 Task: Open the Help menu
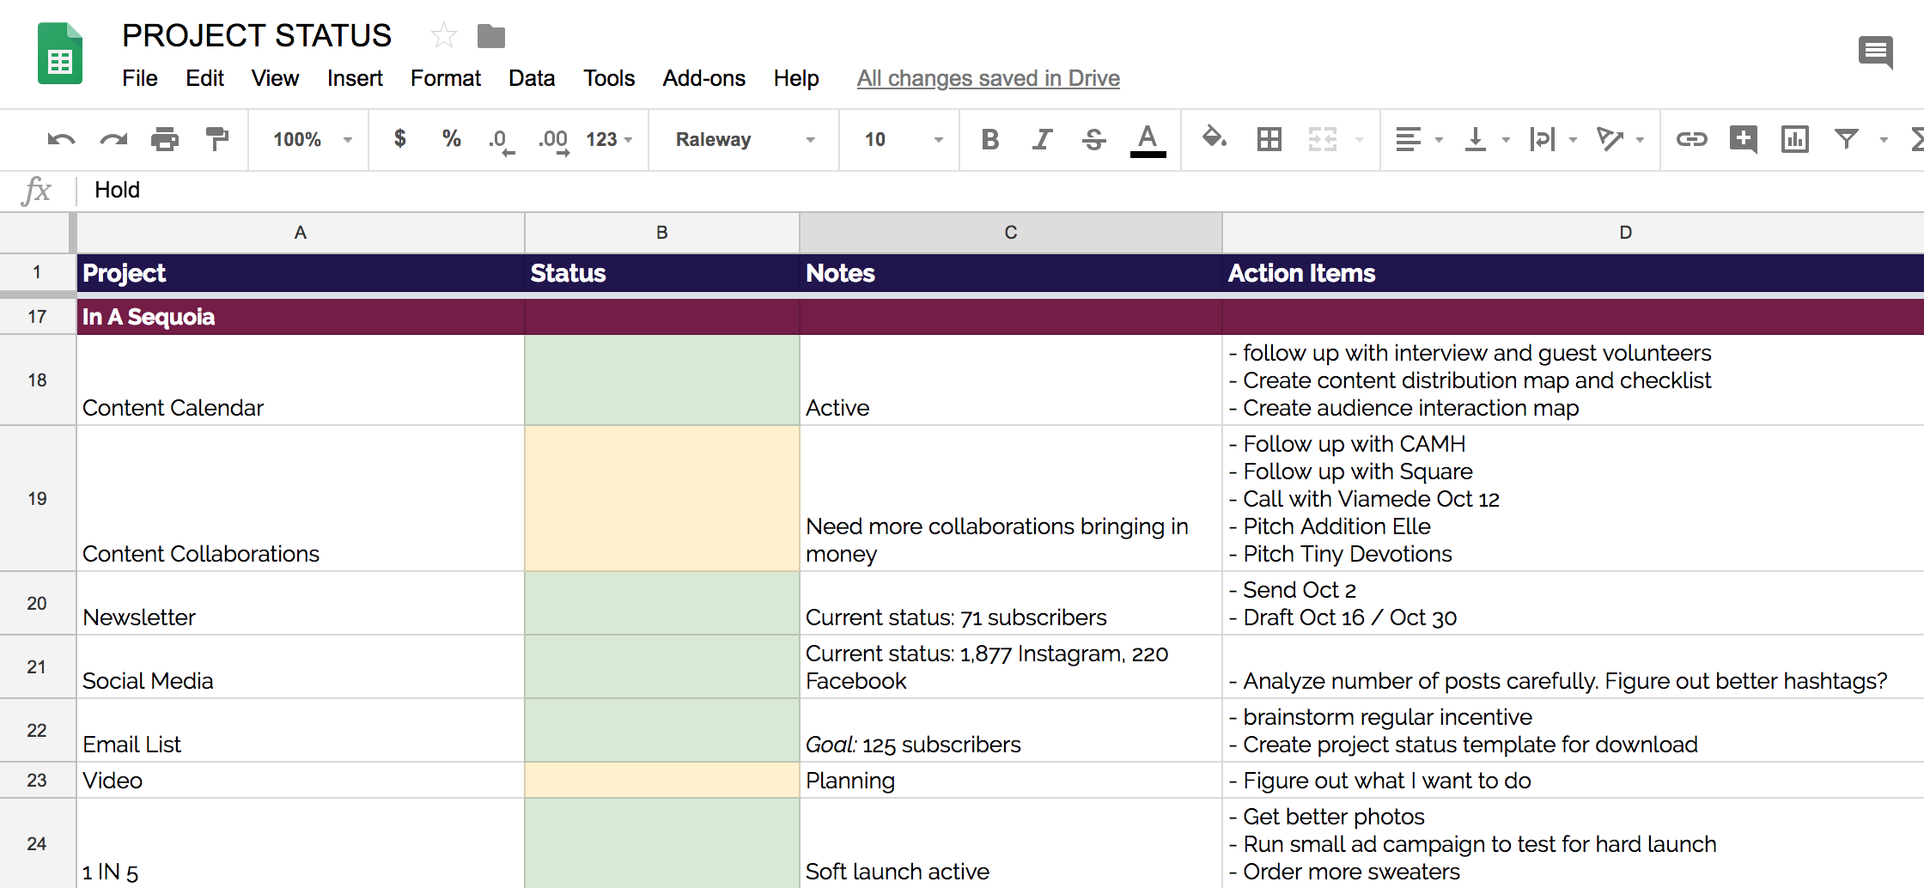click(x=796, y=78)
